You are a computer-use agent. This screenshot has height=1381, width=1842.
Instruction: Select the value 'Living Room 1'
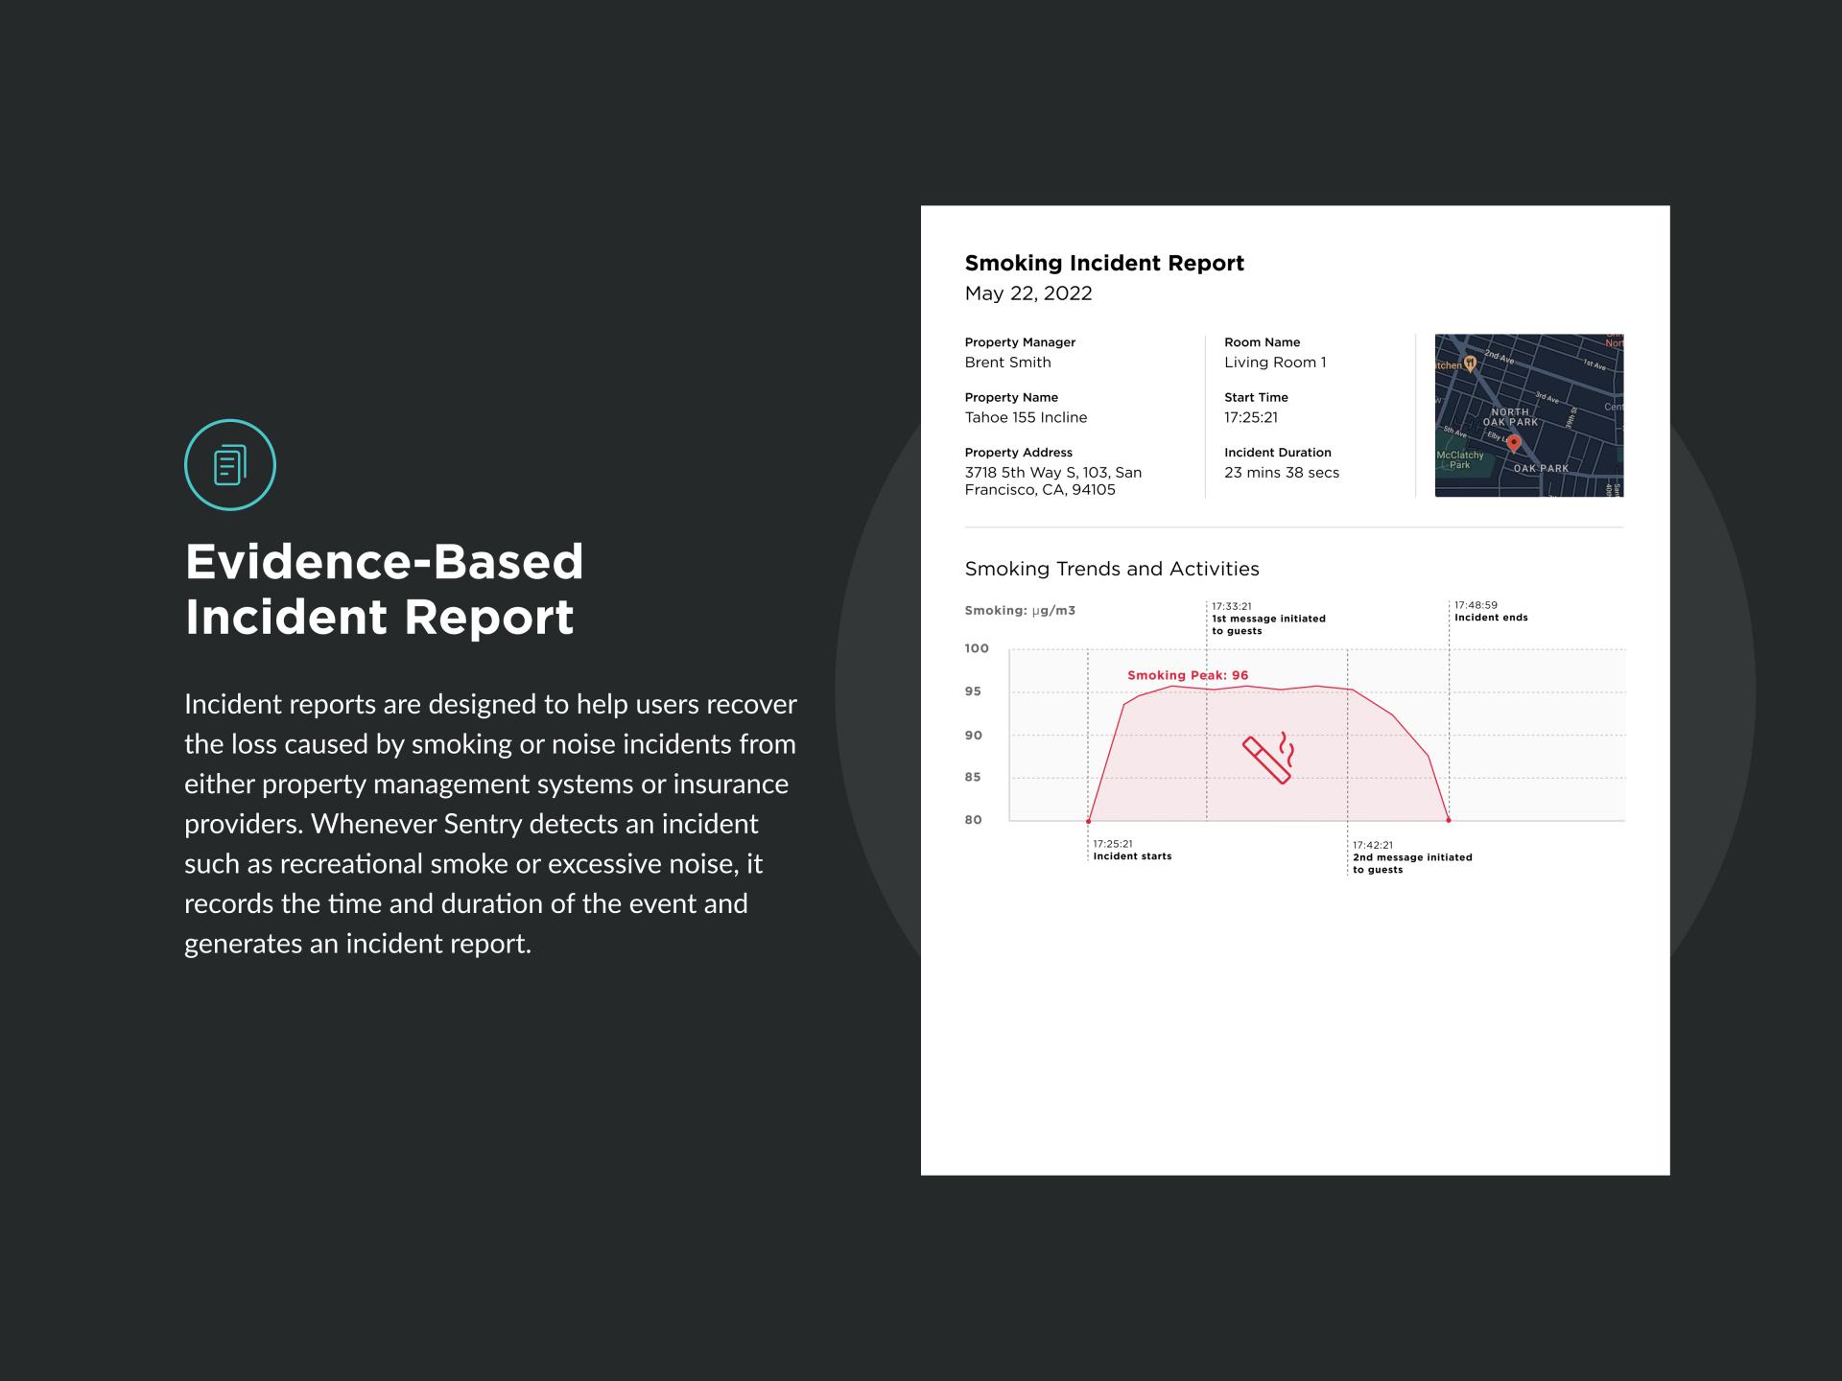1275,363
